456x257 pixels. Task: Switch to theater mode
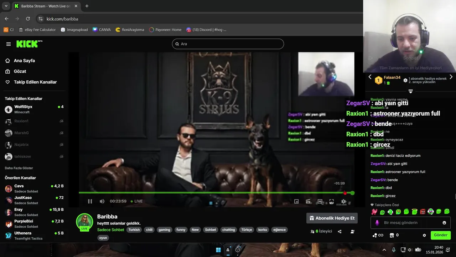coord(320,202)
